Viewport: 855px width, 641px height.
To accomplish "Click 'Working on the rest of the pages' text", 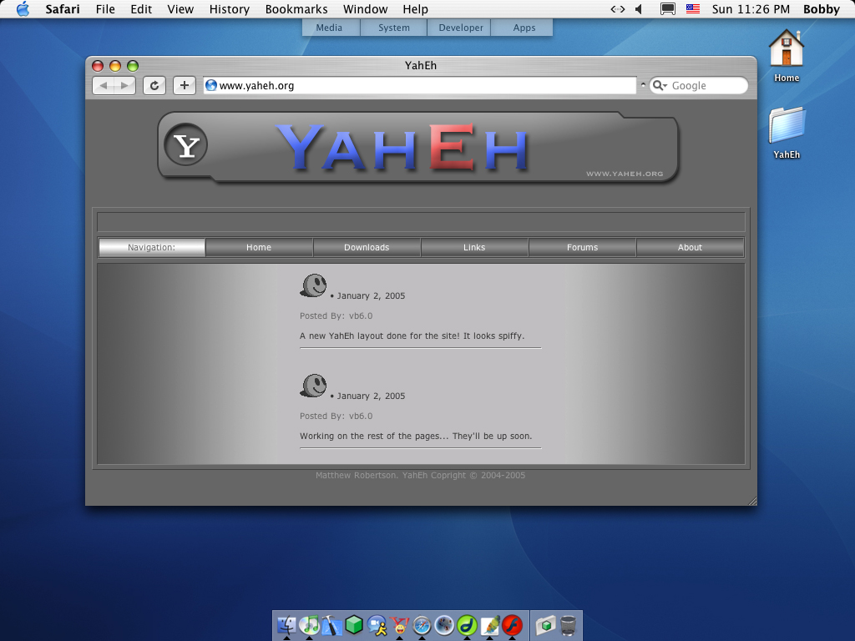I will (416, 436).
